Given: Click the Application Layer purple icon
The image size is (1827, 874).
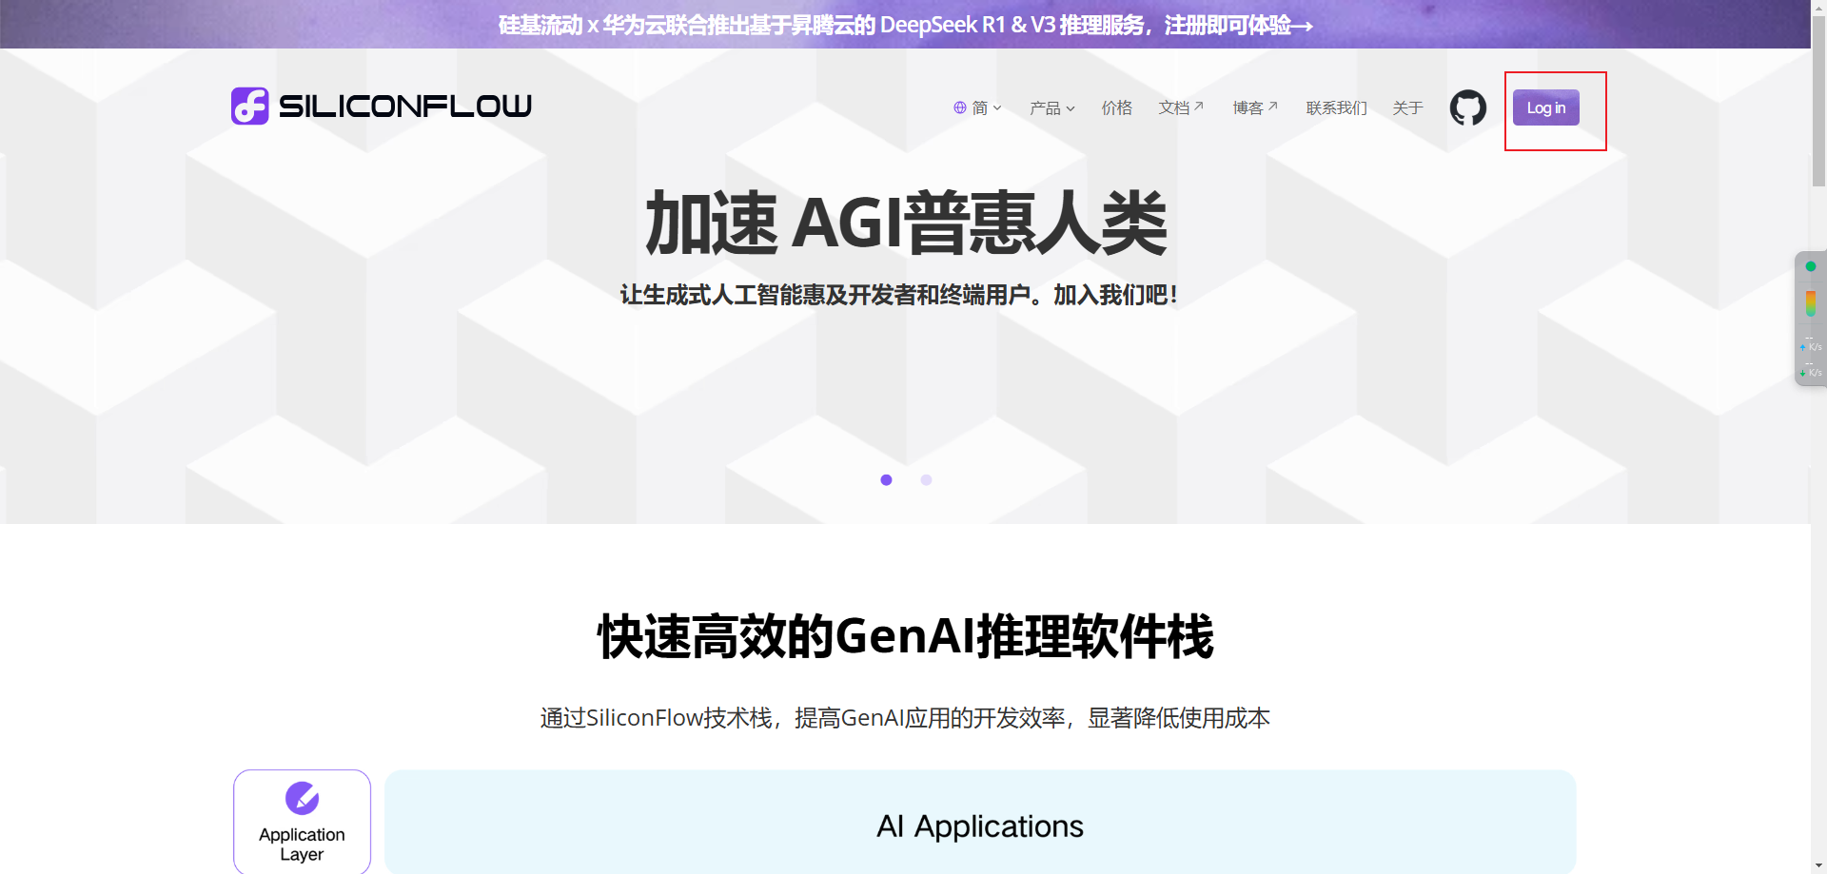Looking at the screenshot, I should [x=302, y=798].
